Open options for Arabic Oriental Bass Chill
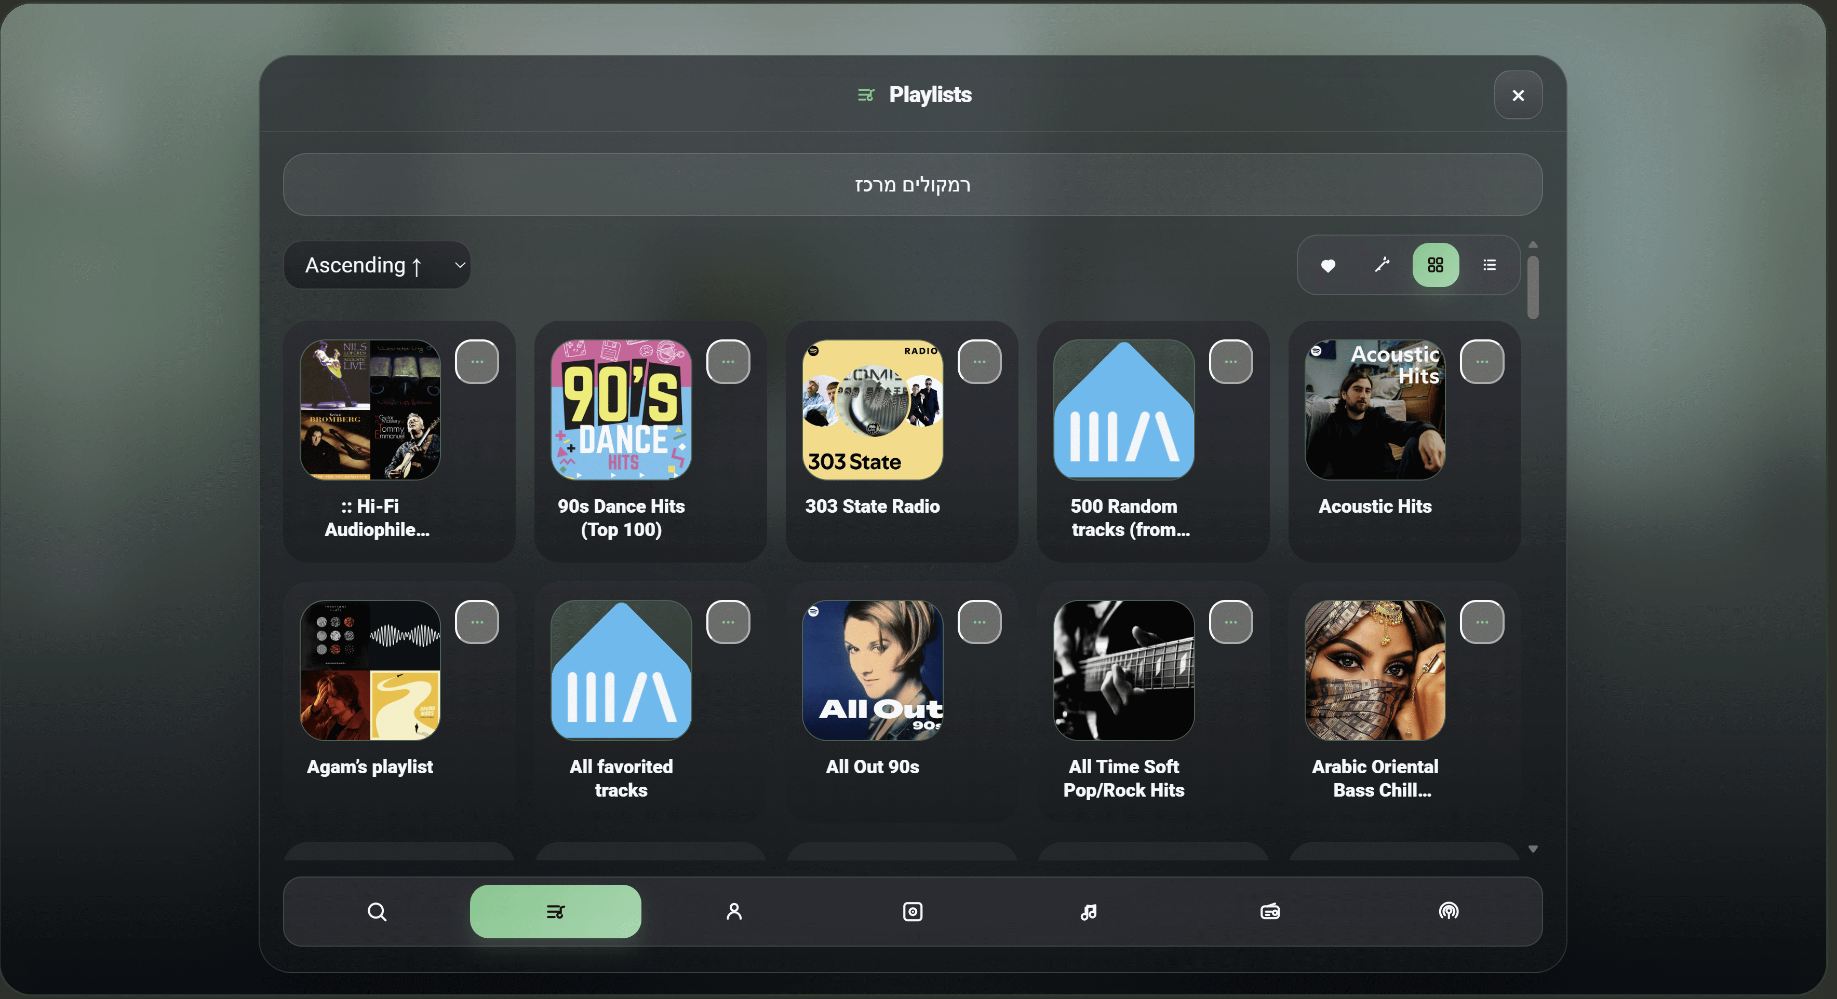Viewport: 1837px width, 999px height. click(1482, 622)
